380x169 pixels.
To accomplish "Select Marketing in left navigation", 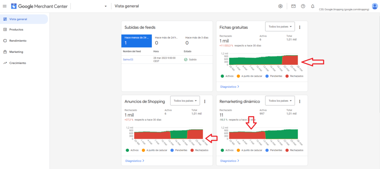I will (x=16, y=52).
